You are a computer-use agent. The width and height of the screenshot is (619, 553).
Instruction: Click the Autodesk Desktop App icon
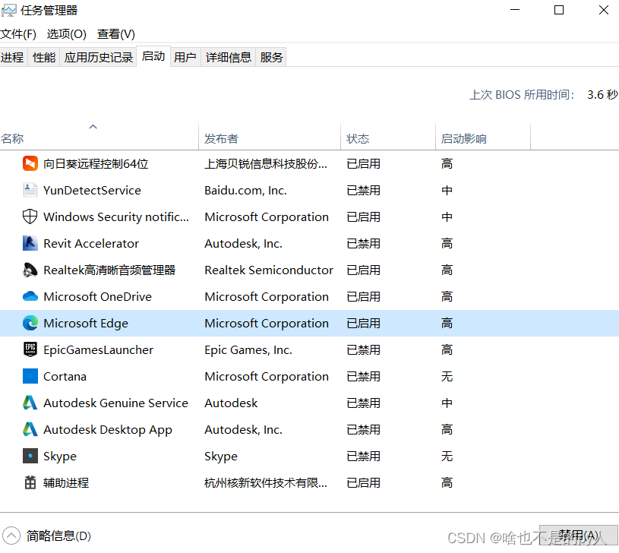tap(30, 429)
